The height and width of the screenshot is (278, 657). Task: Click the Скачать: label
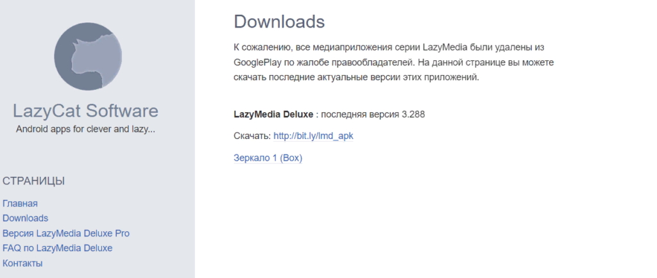click(x=252, y=136)
